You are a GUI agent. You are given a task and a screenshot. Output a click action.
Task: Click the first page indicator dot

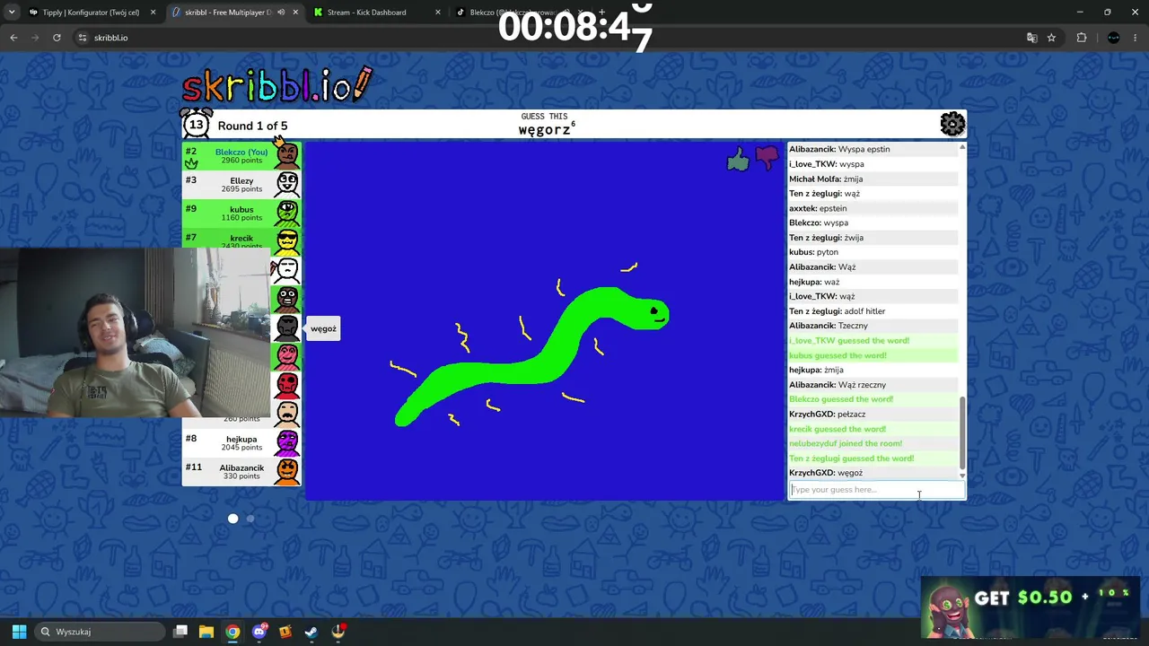tap(232, 519)
